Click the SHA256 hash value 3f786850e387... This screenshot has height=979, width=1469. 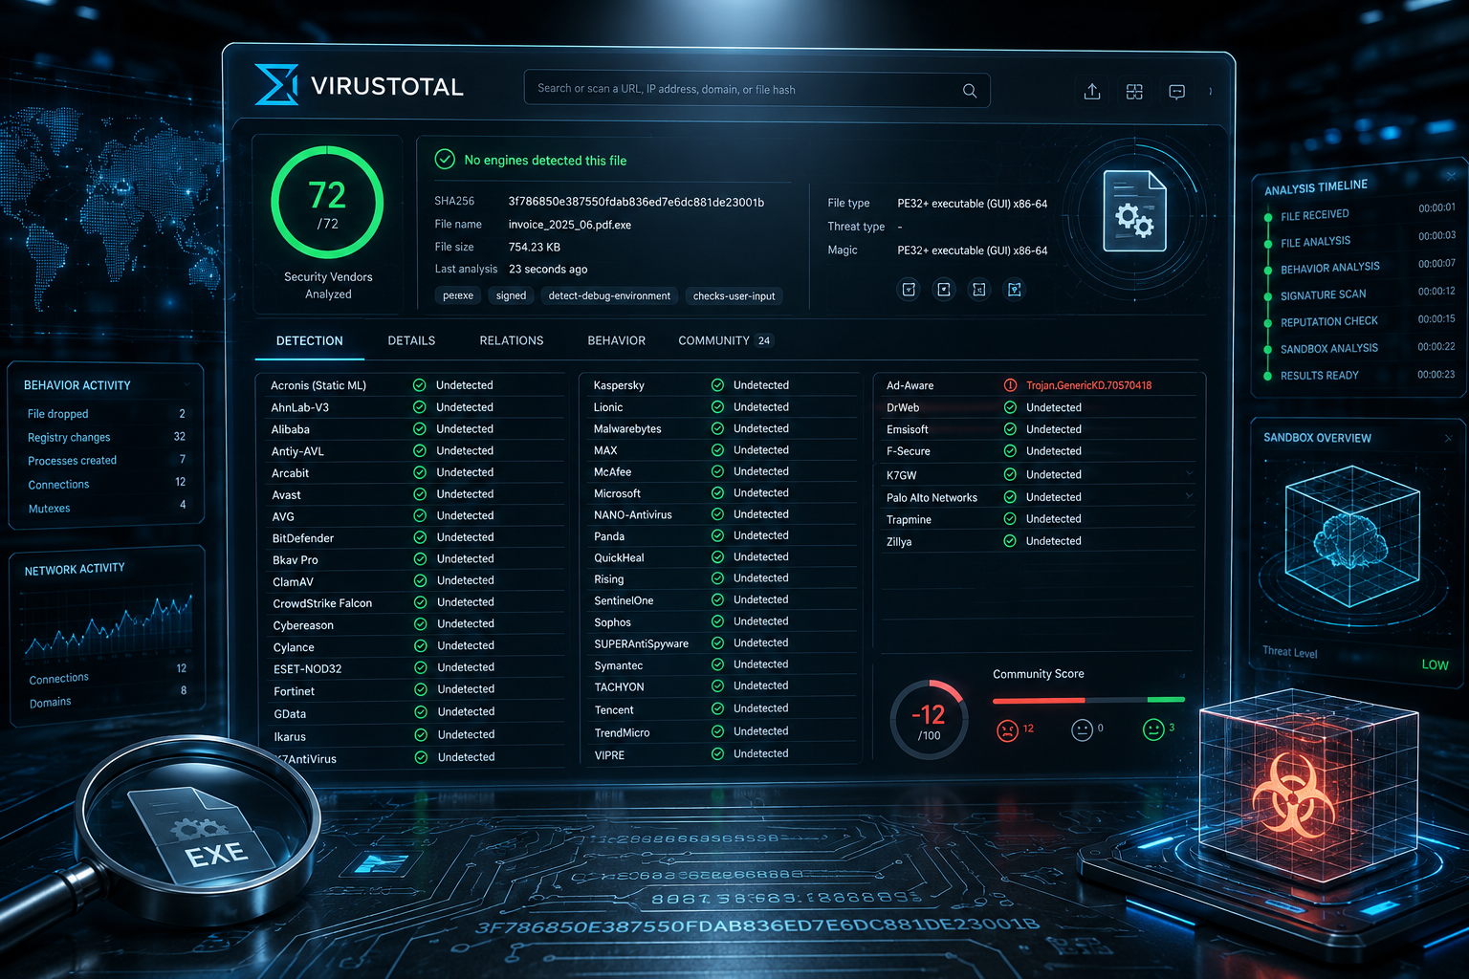[x=636, y=202]
